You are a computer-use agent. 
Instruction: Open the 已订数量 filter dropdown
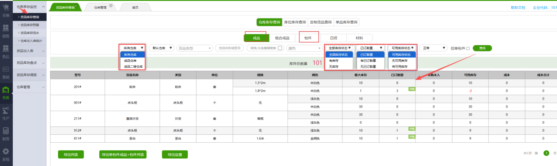click(371, 48)
